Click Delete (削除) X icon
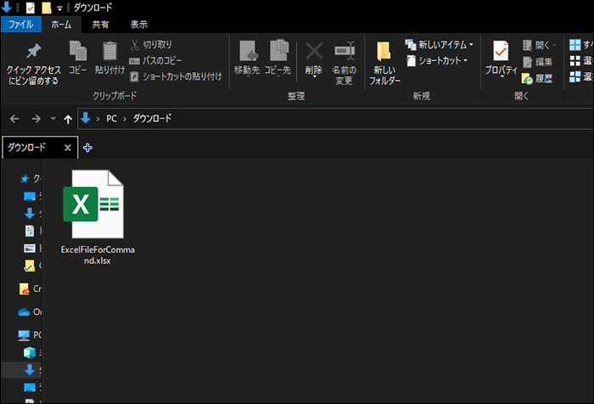Image resolution: width=594 pixels, height=404 pixels. click(314, 53)
